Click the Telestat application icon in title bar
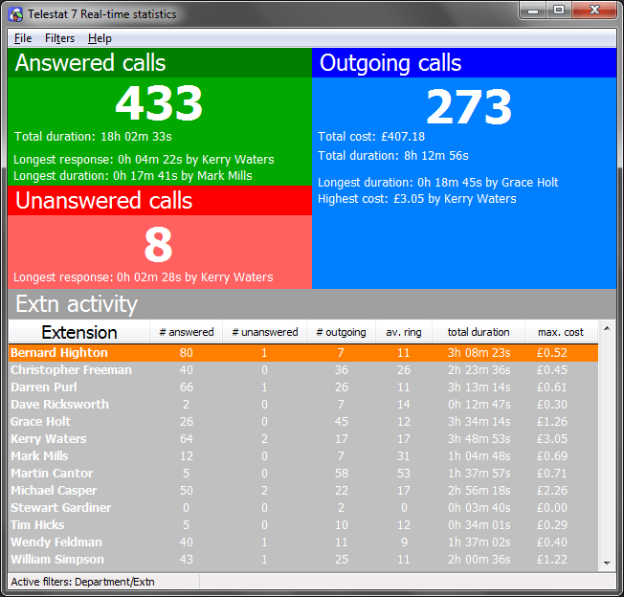The width and height of the screenshot is (624, 597). [x=15, y=14]
